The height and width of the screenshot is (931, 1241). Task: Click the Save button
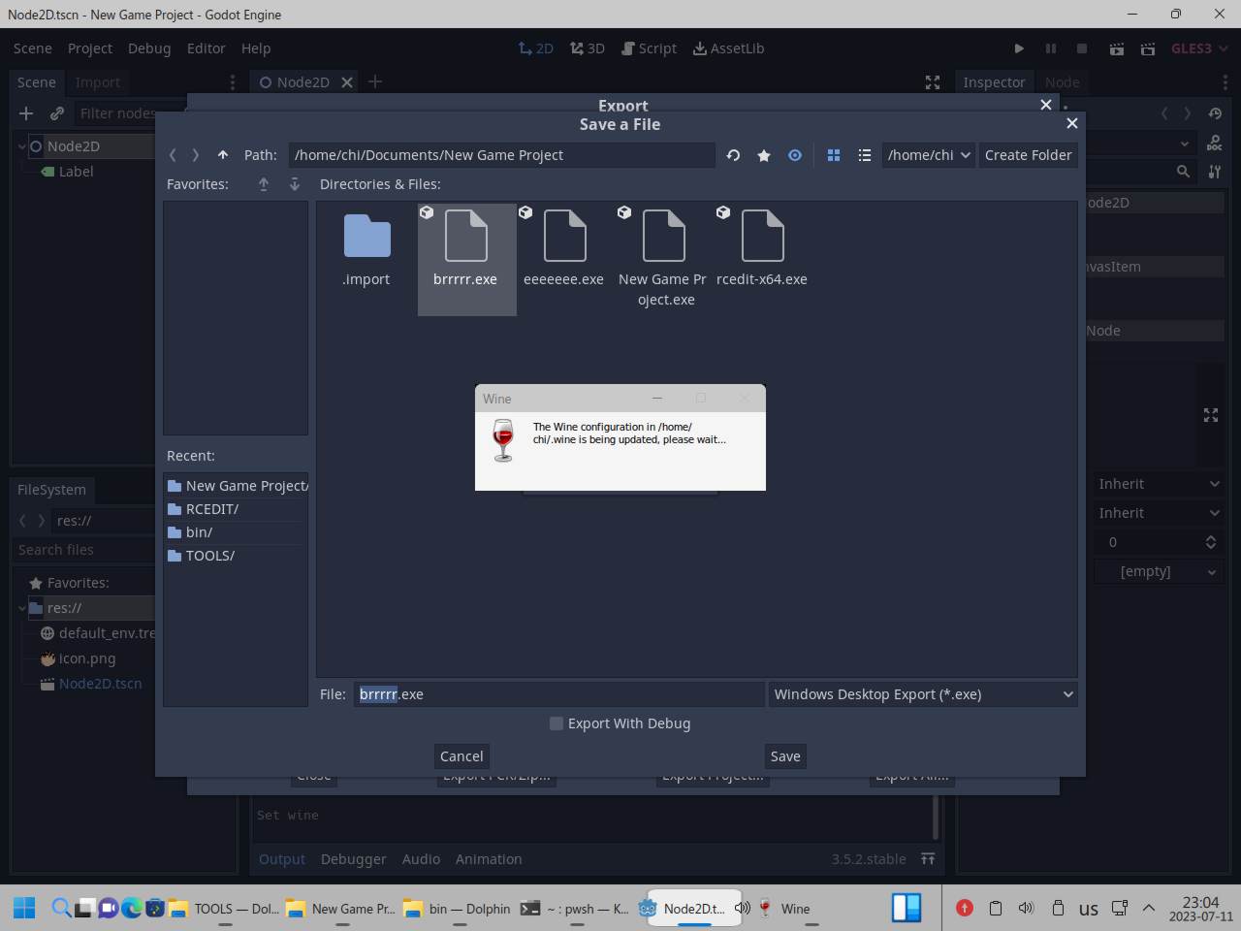(785, 756)
